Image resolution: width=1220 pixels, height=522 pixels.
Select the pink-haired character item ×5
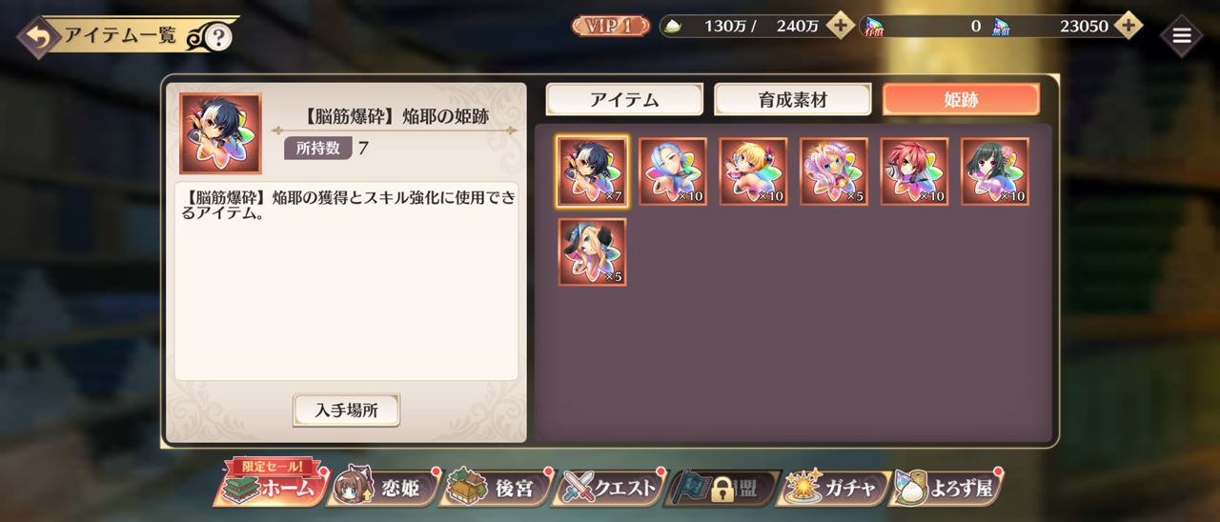[x=834, y=171]
